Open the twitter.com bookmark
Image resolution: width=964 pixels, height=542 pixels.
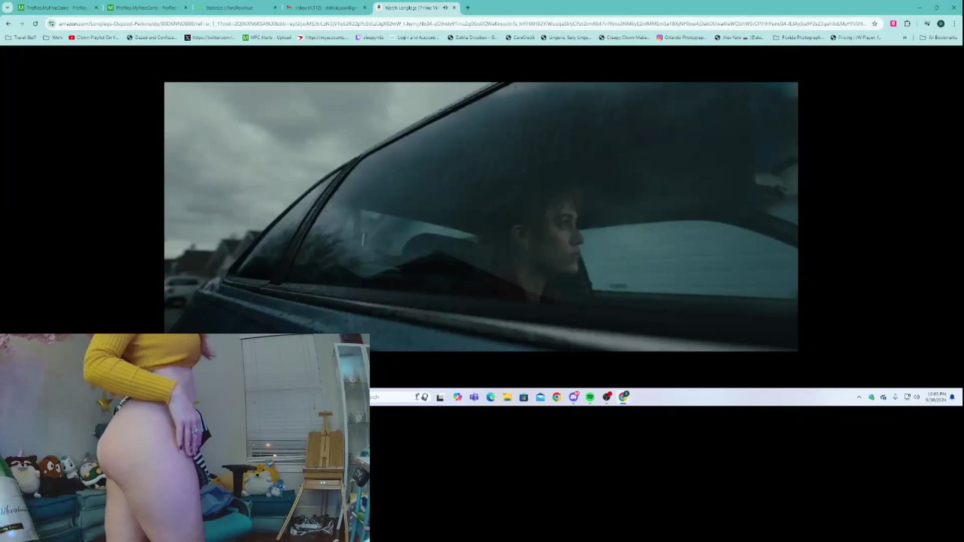209,38
